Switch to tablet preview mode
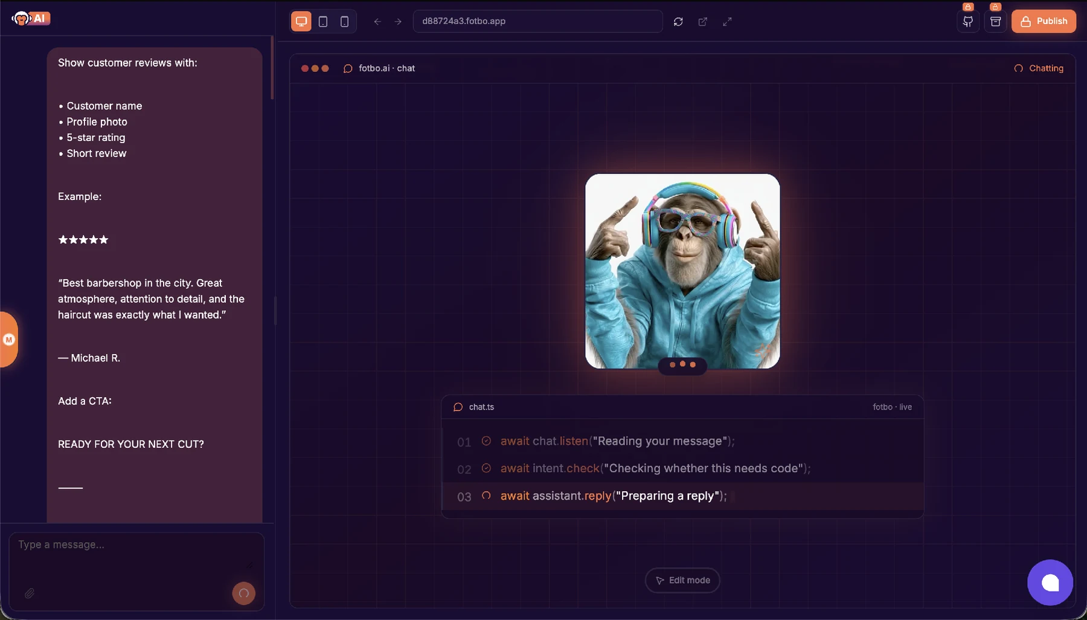 point(323,21)
